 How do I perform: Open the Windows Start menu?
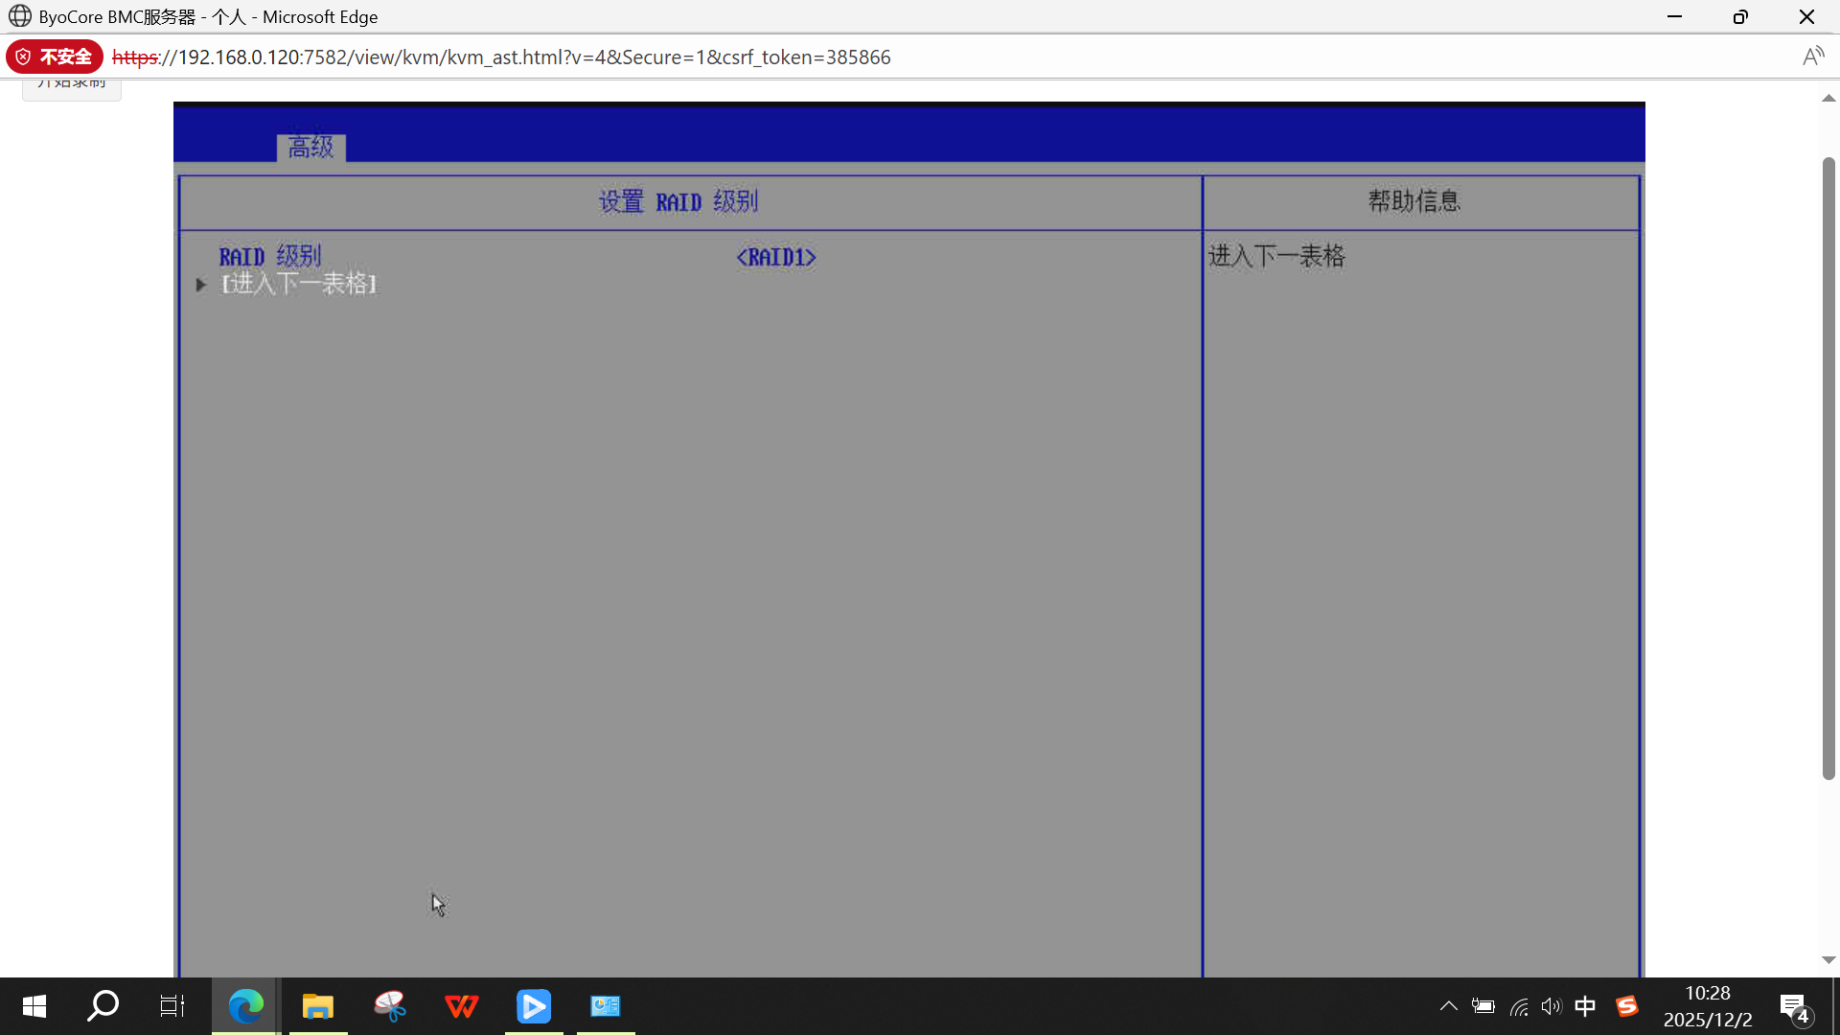coord(34,1006)
